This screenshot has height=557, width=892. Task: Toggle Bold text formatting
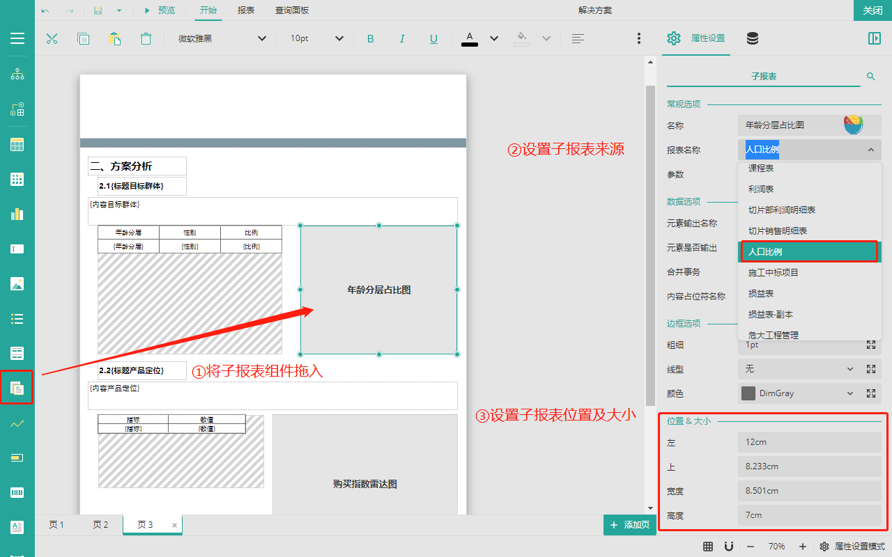pos(370,38)
